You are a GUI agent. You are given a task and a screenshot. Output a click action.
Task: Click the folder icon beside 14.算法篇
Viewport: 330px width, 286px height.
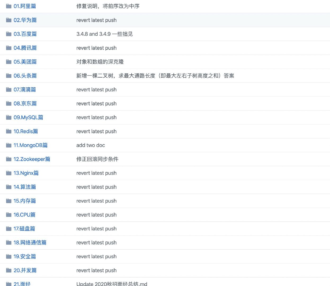(x=9, y=187)
